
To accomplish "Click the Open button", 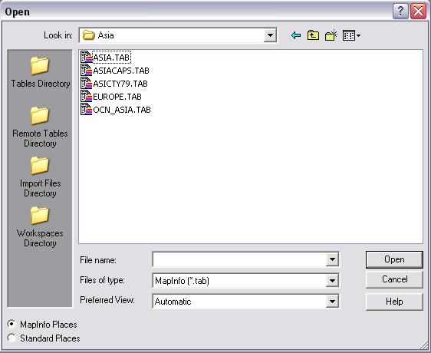I will pos(394,259).
